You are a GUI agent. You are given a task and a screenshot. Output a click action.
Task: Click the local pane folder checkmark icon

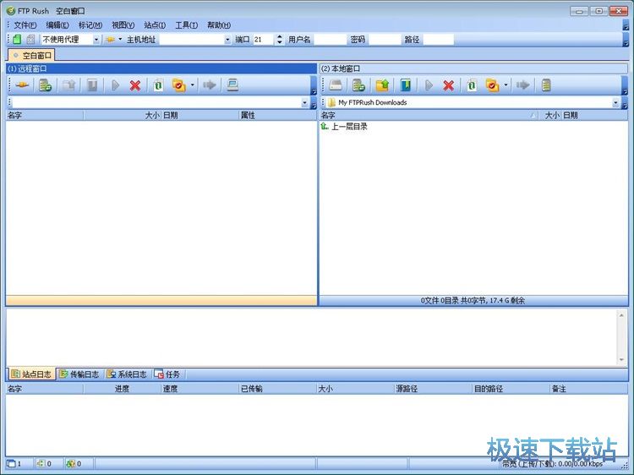coord(492,85)
